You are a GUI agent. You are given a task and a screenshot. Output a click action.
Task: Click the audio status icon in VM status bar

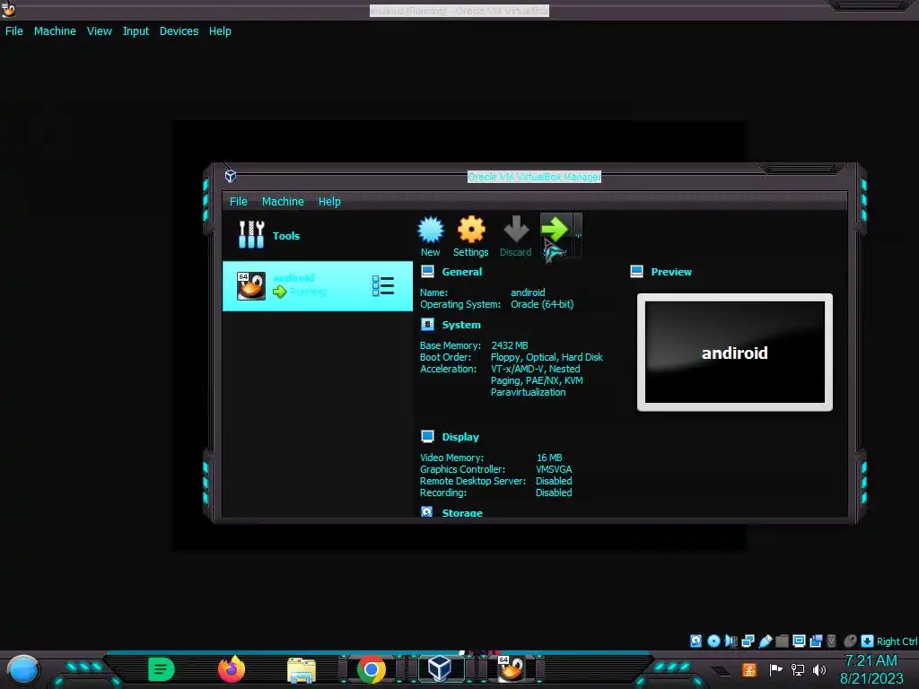coord(731,641)
